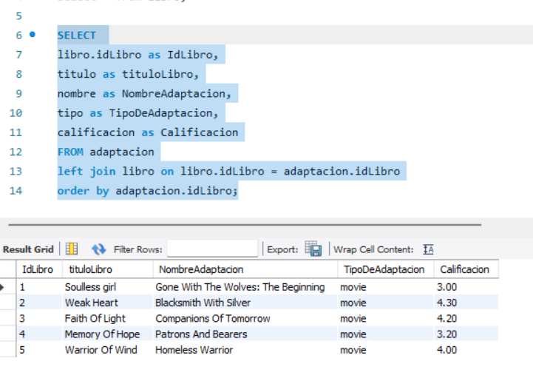Select the 'Soulless girl' cell
The width and height of the screenshot is (533, 381).
pos(91,287)
